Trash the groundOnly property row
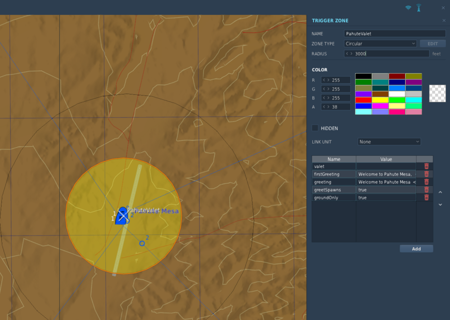This screenshot has height=320, width=450. [427, 197]
